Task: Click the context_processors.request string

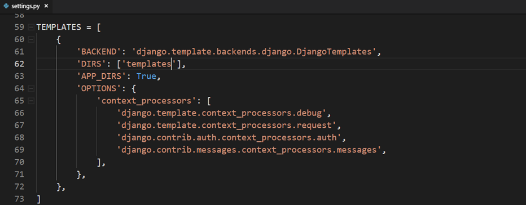Action: pyautogui.click(x=226, y=126)
